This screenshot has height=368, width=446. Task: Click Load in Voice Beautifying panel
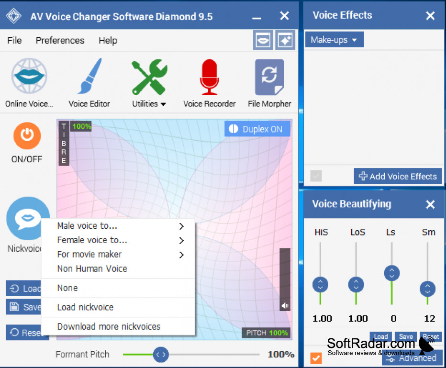pos(380,336)
